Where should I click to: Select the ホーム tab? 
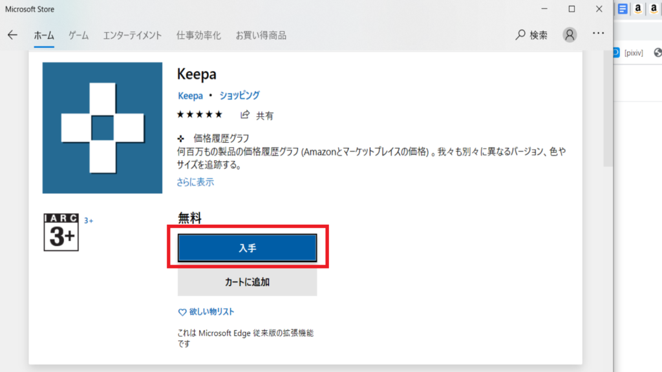[x=44, y=36]
